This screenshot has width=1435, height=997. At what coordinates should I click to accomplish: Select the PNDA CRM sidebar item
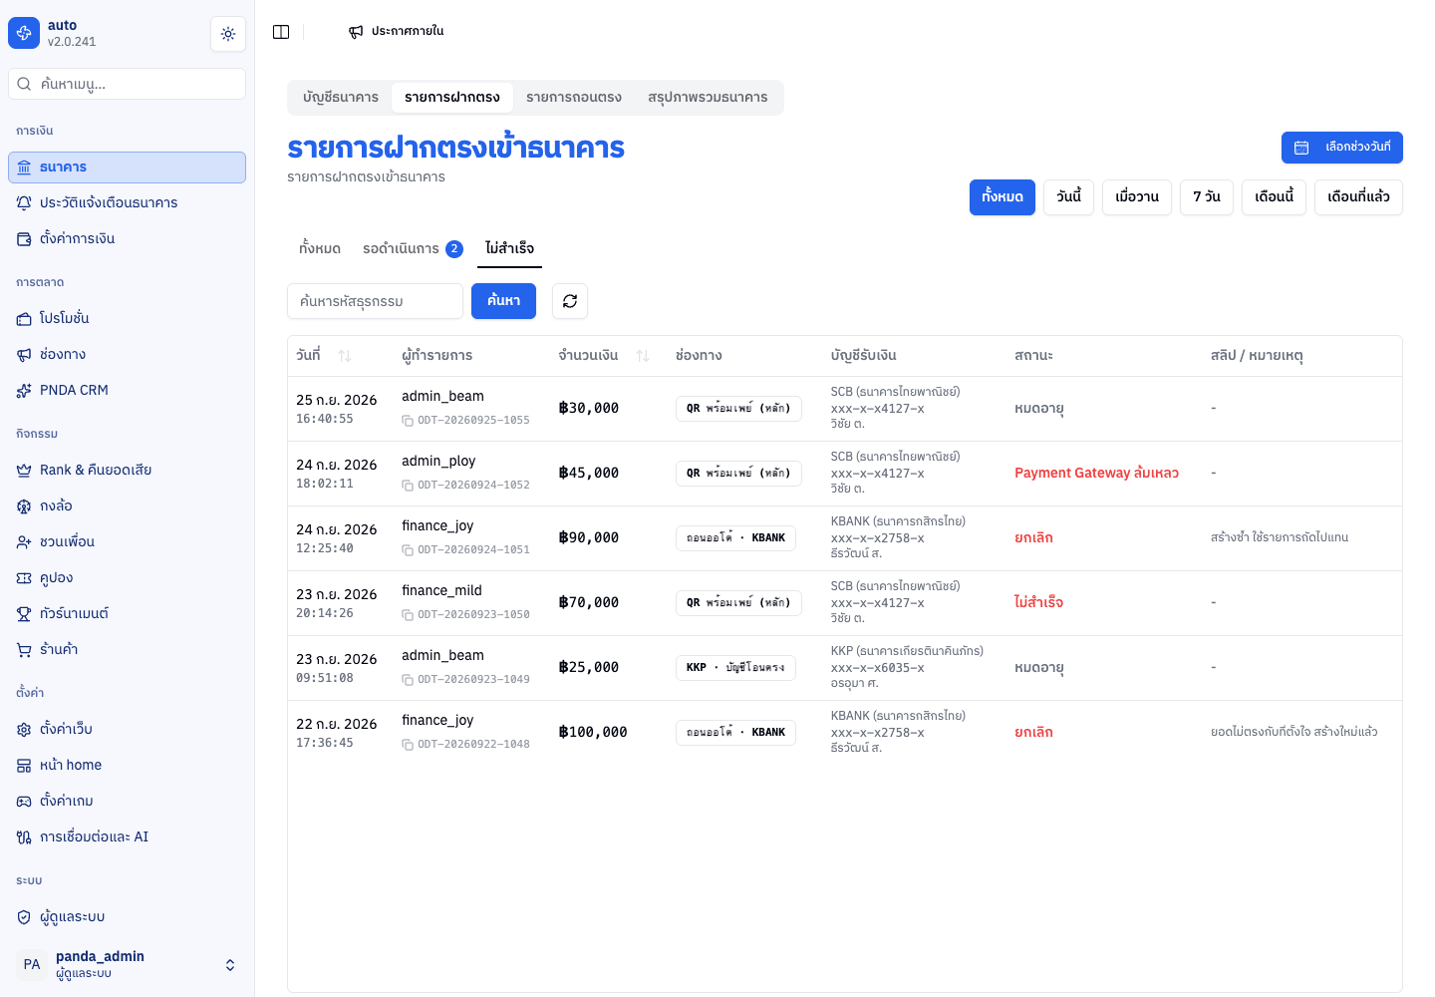click(x=127, y=391)
